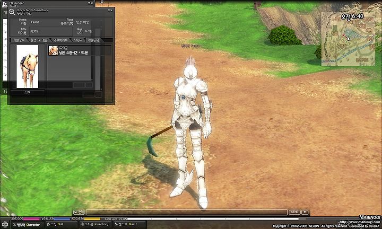The height and width of the screenshot is (229, 382).
Task: Open chat channel selector beside chat input
Action: click(x=79, y=212)
